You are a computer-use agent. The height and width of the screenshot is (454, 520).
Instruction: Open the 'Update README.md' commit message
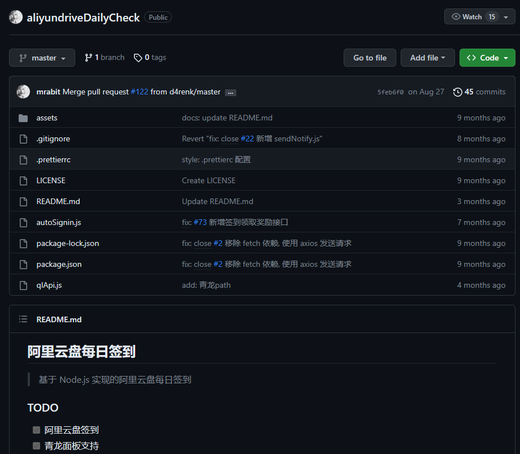(x=218, y=201)
